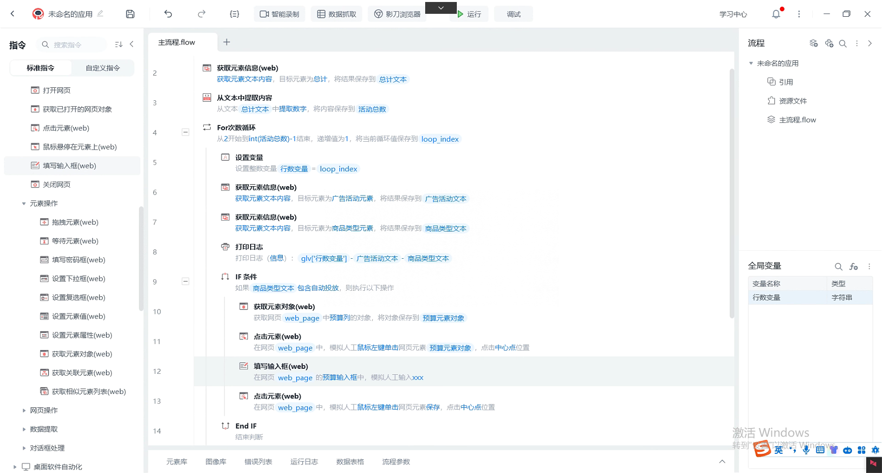Open the top bar more options menu
The height and width of the screenshot is (473, 882).
click(799, 14)
